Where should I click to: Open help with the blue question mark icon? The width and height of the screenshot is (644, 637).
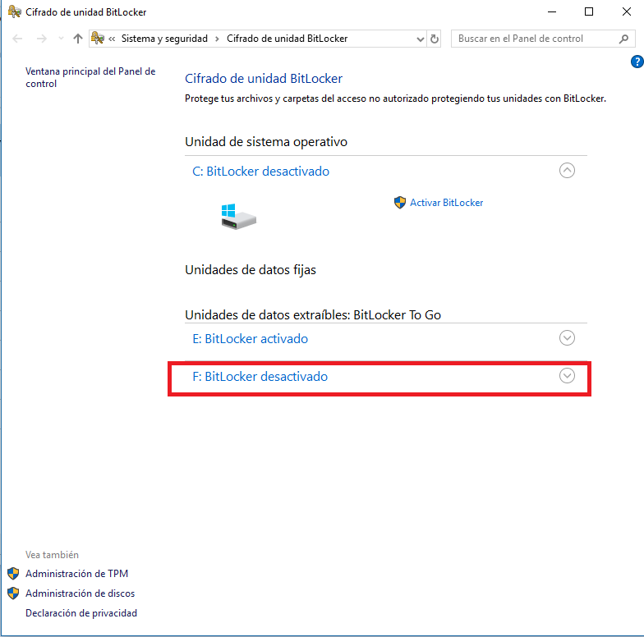(x=637, y=62)
